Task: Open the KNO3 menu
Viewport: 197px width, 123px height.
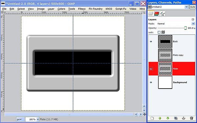Action: coord(109,9)
